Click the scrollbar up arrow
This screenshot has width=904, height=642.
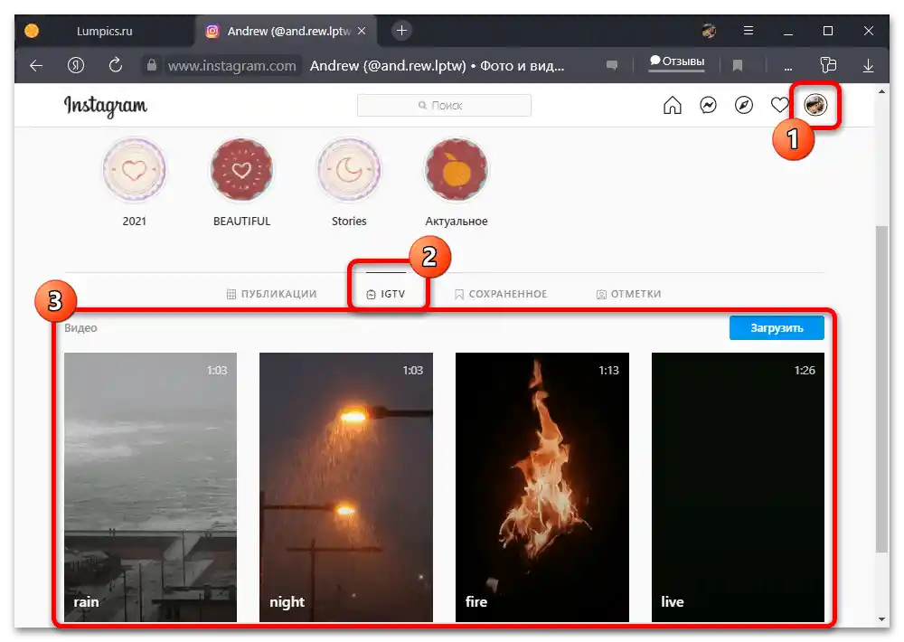pyautogui.click(x=881, y=91)
